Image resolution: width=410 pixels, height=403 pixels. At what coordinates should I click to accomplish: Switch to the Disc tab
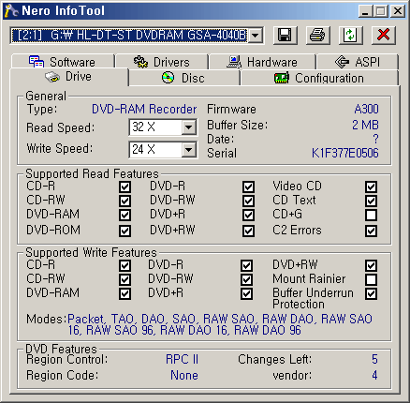(184, 78)
